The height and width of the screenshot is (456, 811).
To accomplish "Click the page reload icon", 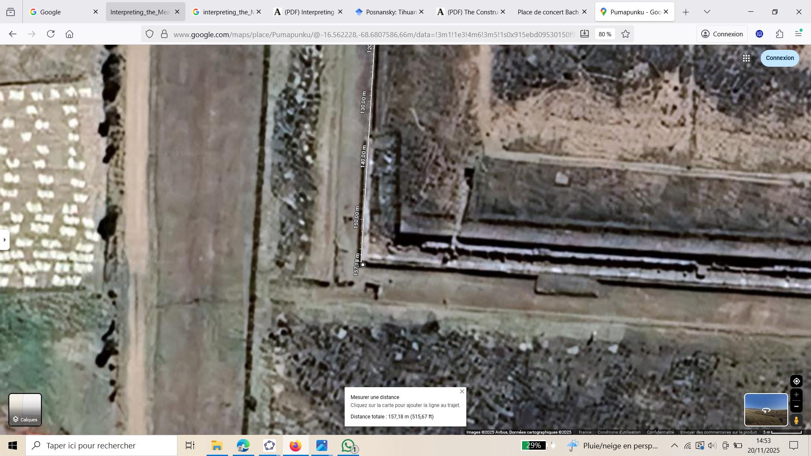I will pyautogui.click(x=51, y=34).
